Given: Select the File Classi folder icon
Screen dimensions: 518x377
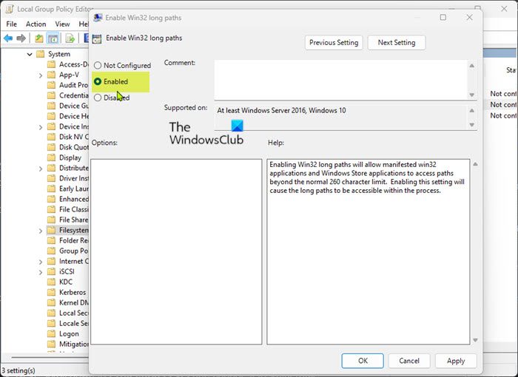Looking at the screenshot, I should [x=51, y=209].
